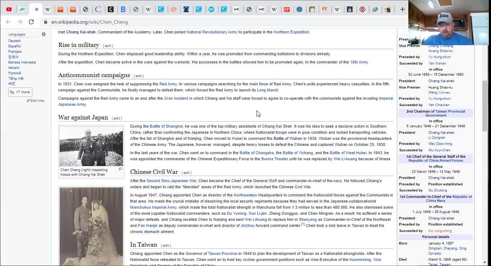Click the page's vertical scrollbar thumb

pyautogui.click(x=485, y=106)
